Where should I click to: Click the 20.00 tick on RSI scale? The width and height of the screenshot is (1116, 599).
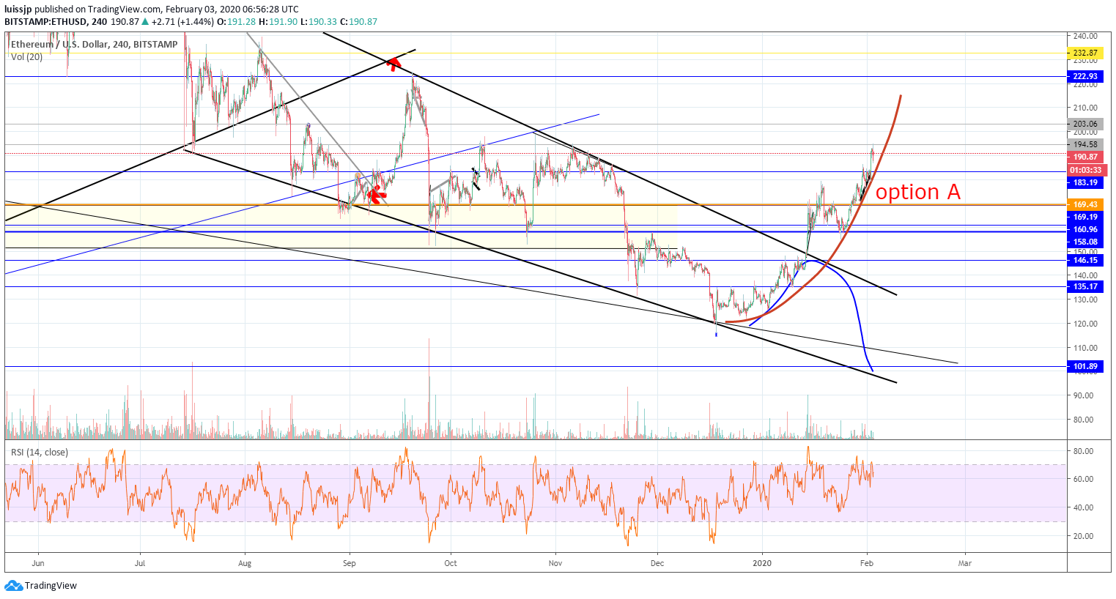click(1083, 536)
